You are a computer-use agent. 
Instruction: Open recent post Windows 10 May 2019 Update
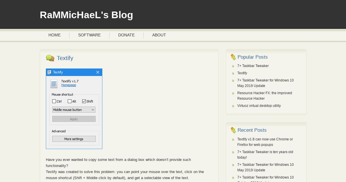(x=266, y=168)
